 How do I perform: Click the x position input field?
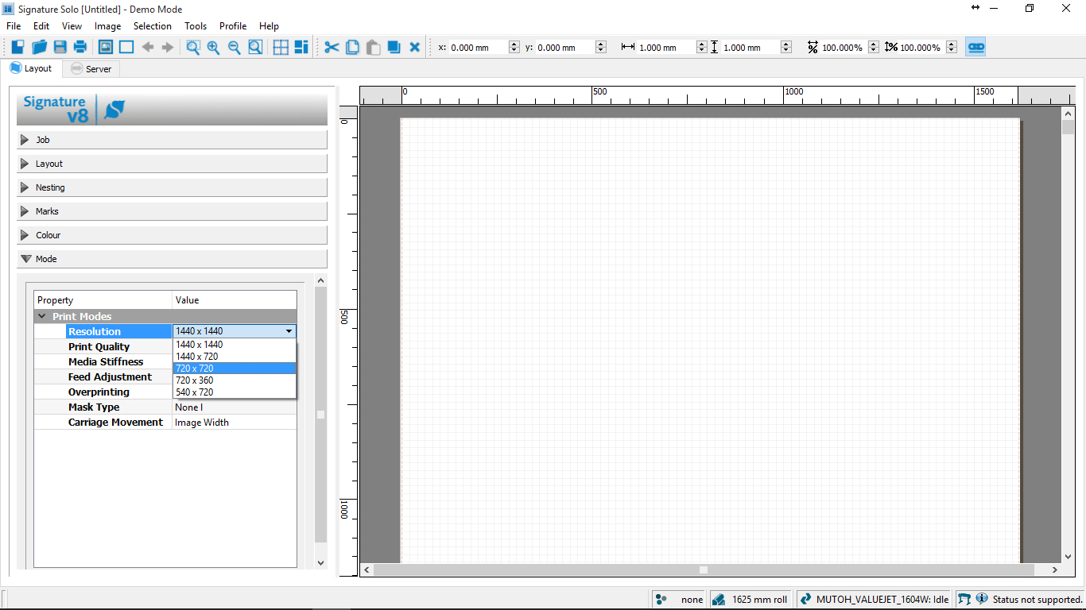coord(478,48)
